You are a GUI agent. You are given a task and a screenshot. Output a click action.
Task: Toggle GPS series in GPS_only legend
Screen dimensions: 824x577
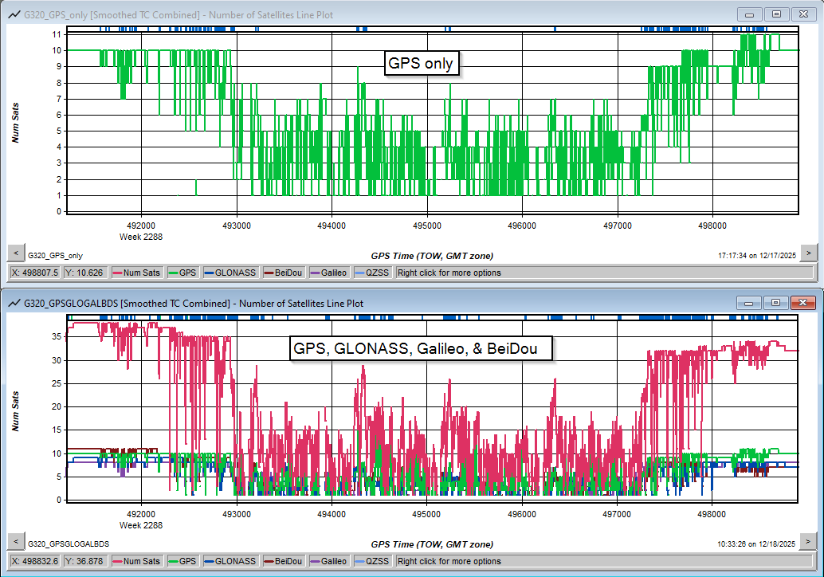tap(182, 273)
